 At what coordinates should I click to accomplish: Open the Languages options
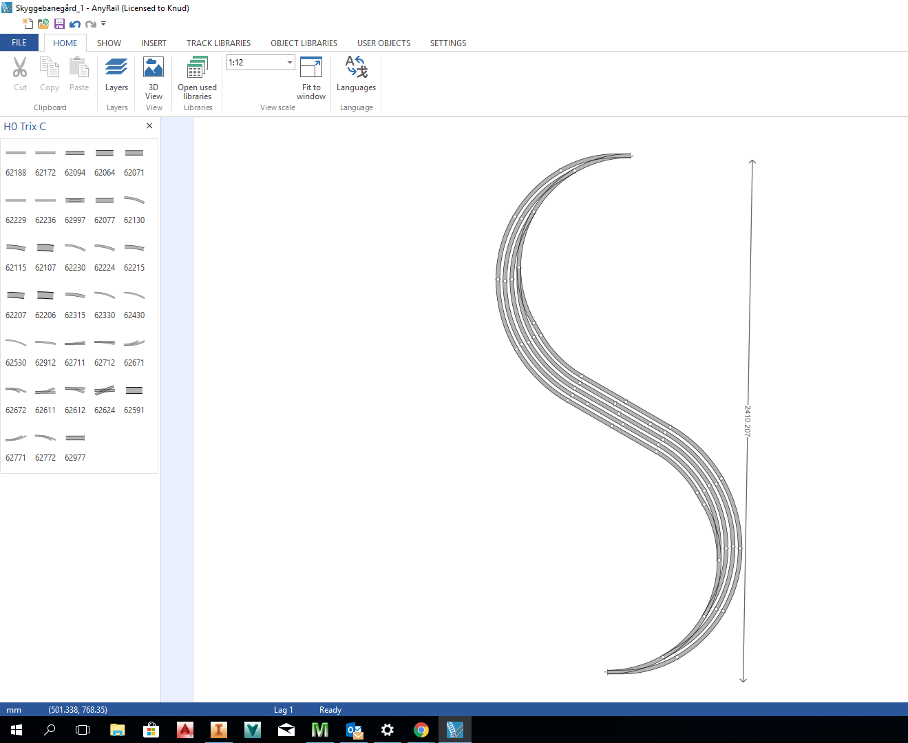point(356,74)
